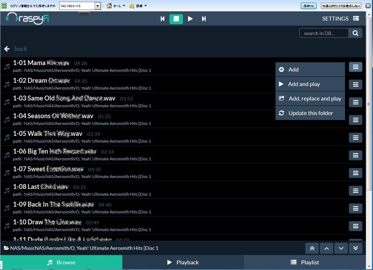This screenshot has height=270, width=373.
Task: Click the back link text
Action: pyautogui.click(x=21, y=49)
